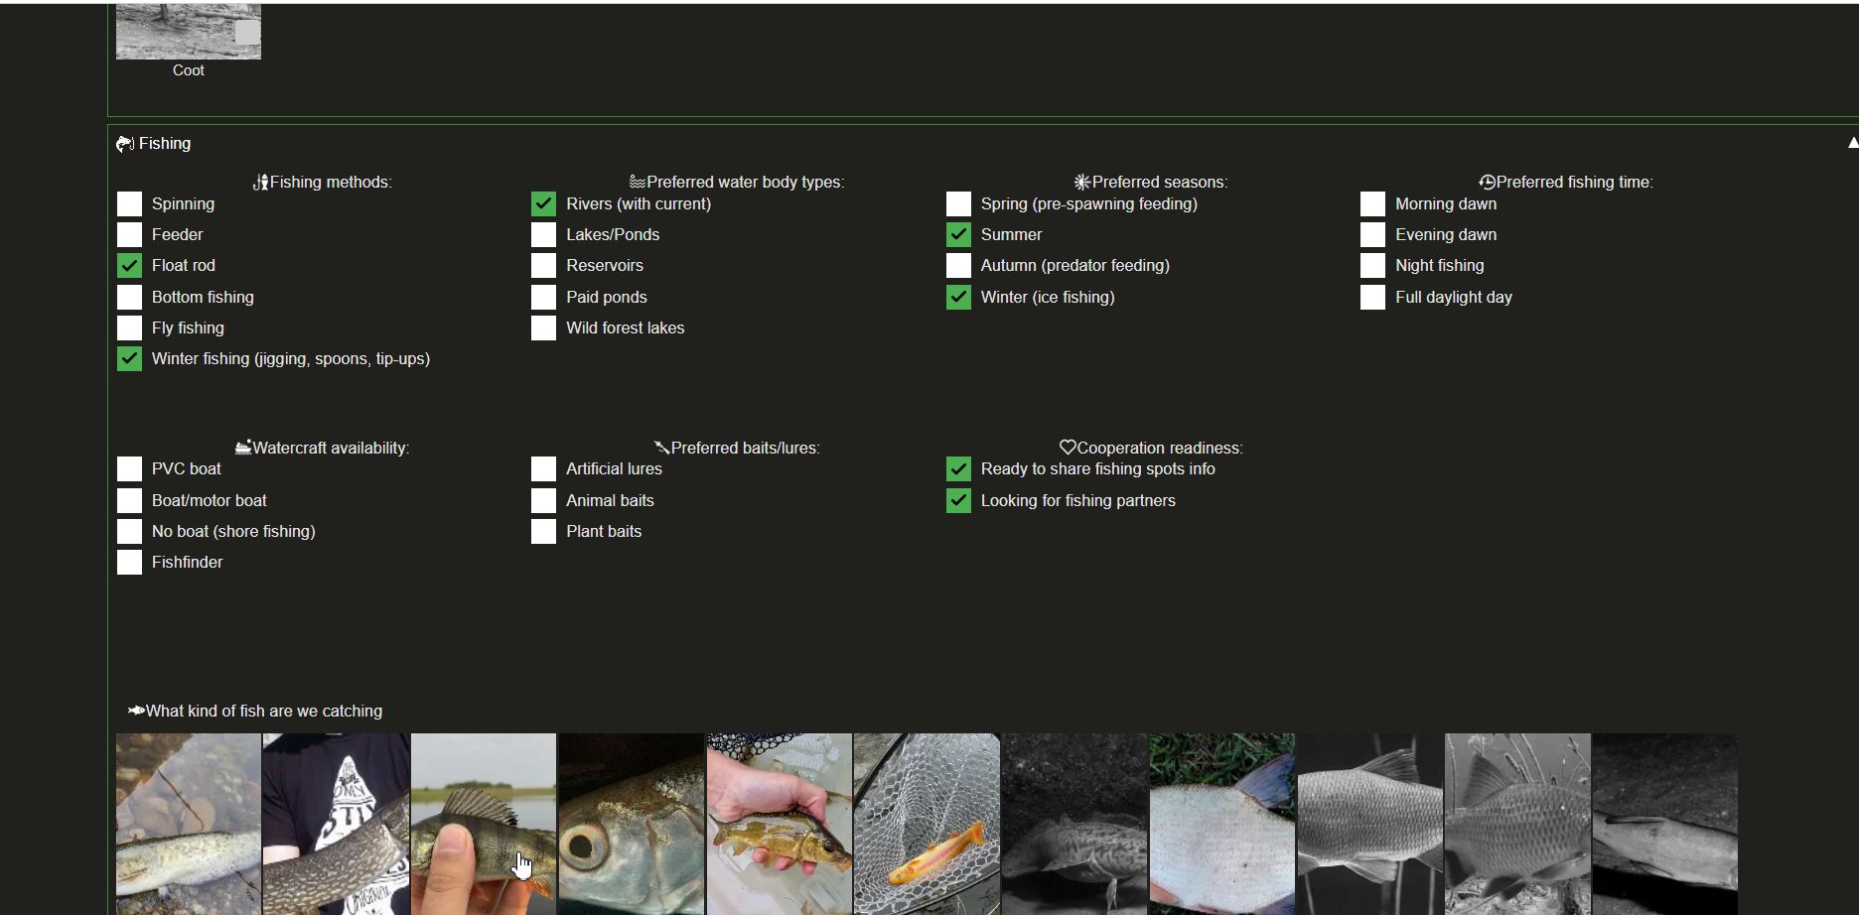Click the waves icon for water body types
The width and height of the screenshot is (1859, 915).
pos(638,183)
